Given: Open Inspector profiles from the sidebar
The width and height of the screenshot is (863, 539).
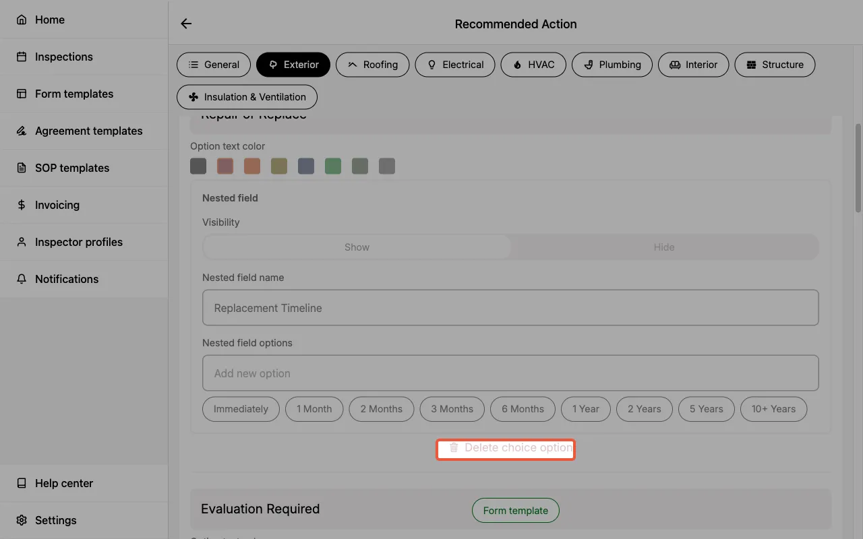Looking at the screenshot, I should click(78, 242).
